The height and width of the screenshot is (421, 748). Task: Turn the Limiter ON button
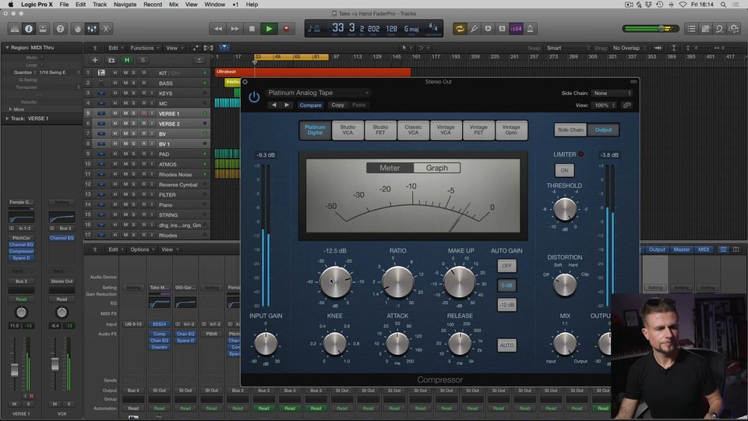(564, 171)
